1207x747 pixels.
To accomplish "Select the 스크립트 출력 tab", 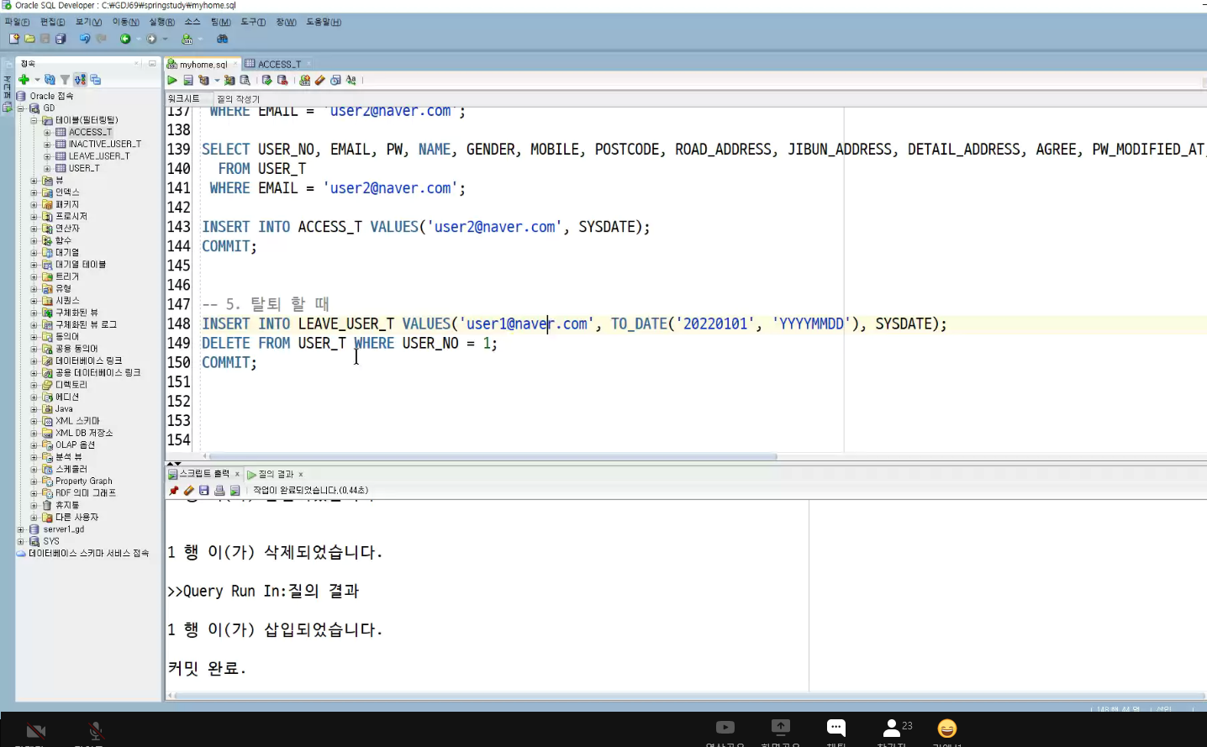I will (x=203, y=474).
